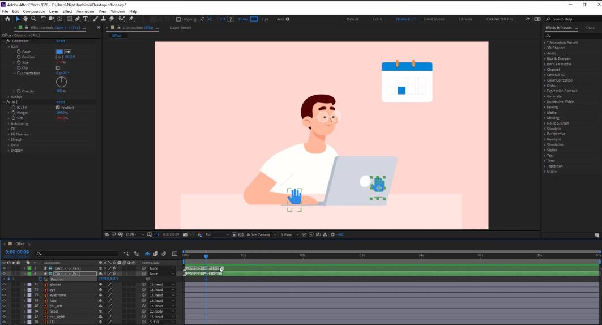Toggle Color property stopwatch
The height and width of the screenshot is (325, 602).
click(19, 52)
